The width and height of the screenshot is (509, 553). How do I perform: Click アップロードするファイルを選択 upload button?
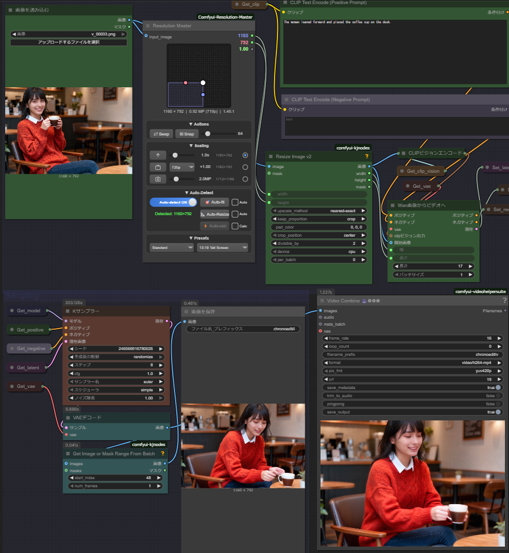click(69, 42)
